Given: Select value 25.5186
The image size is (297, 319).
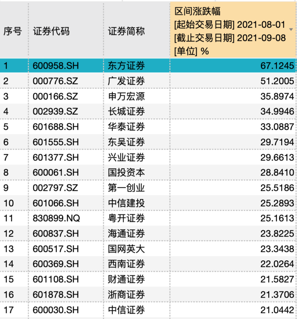Looking at the screenshot, I should pyautogui.click(x=277, y=188).
